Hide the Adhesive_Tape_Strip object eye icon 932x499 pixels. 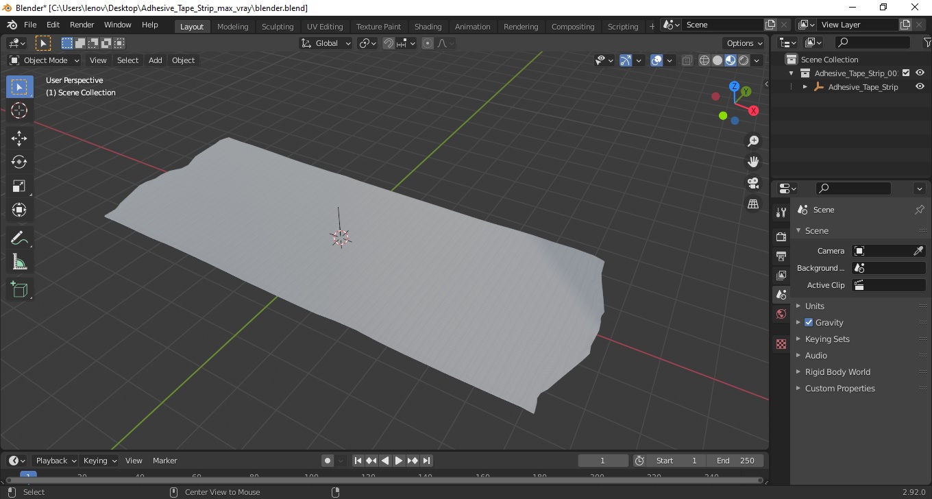[920, 87]
